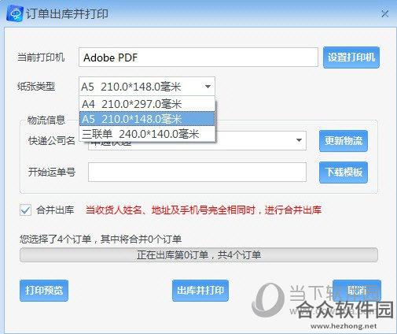Viewport: 397px width, 334px height.
Task: Close the 订单出库并打印 dialog
Action: 384,13
